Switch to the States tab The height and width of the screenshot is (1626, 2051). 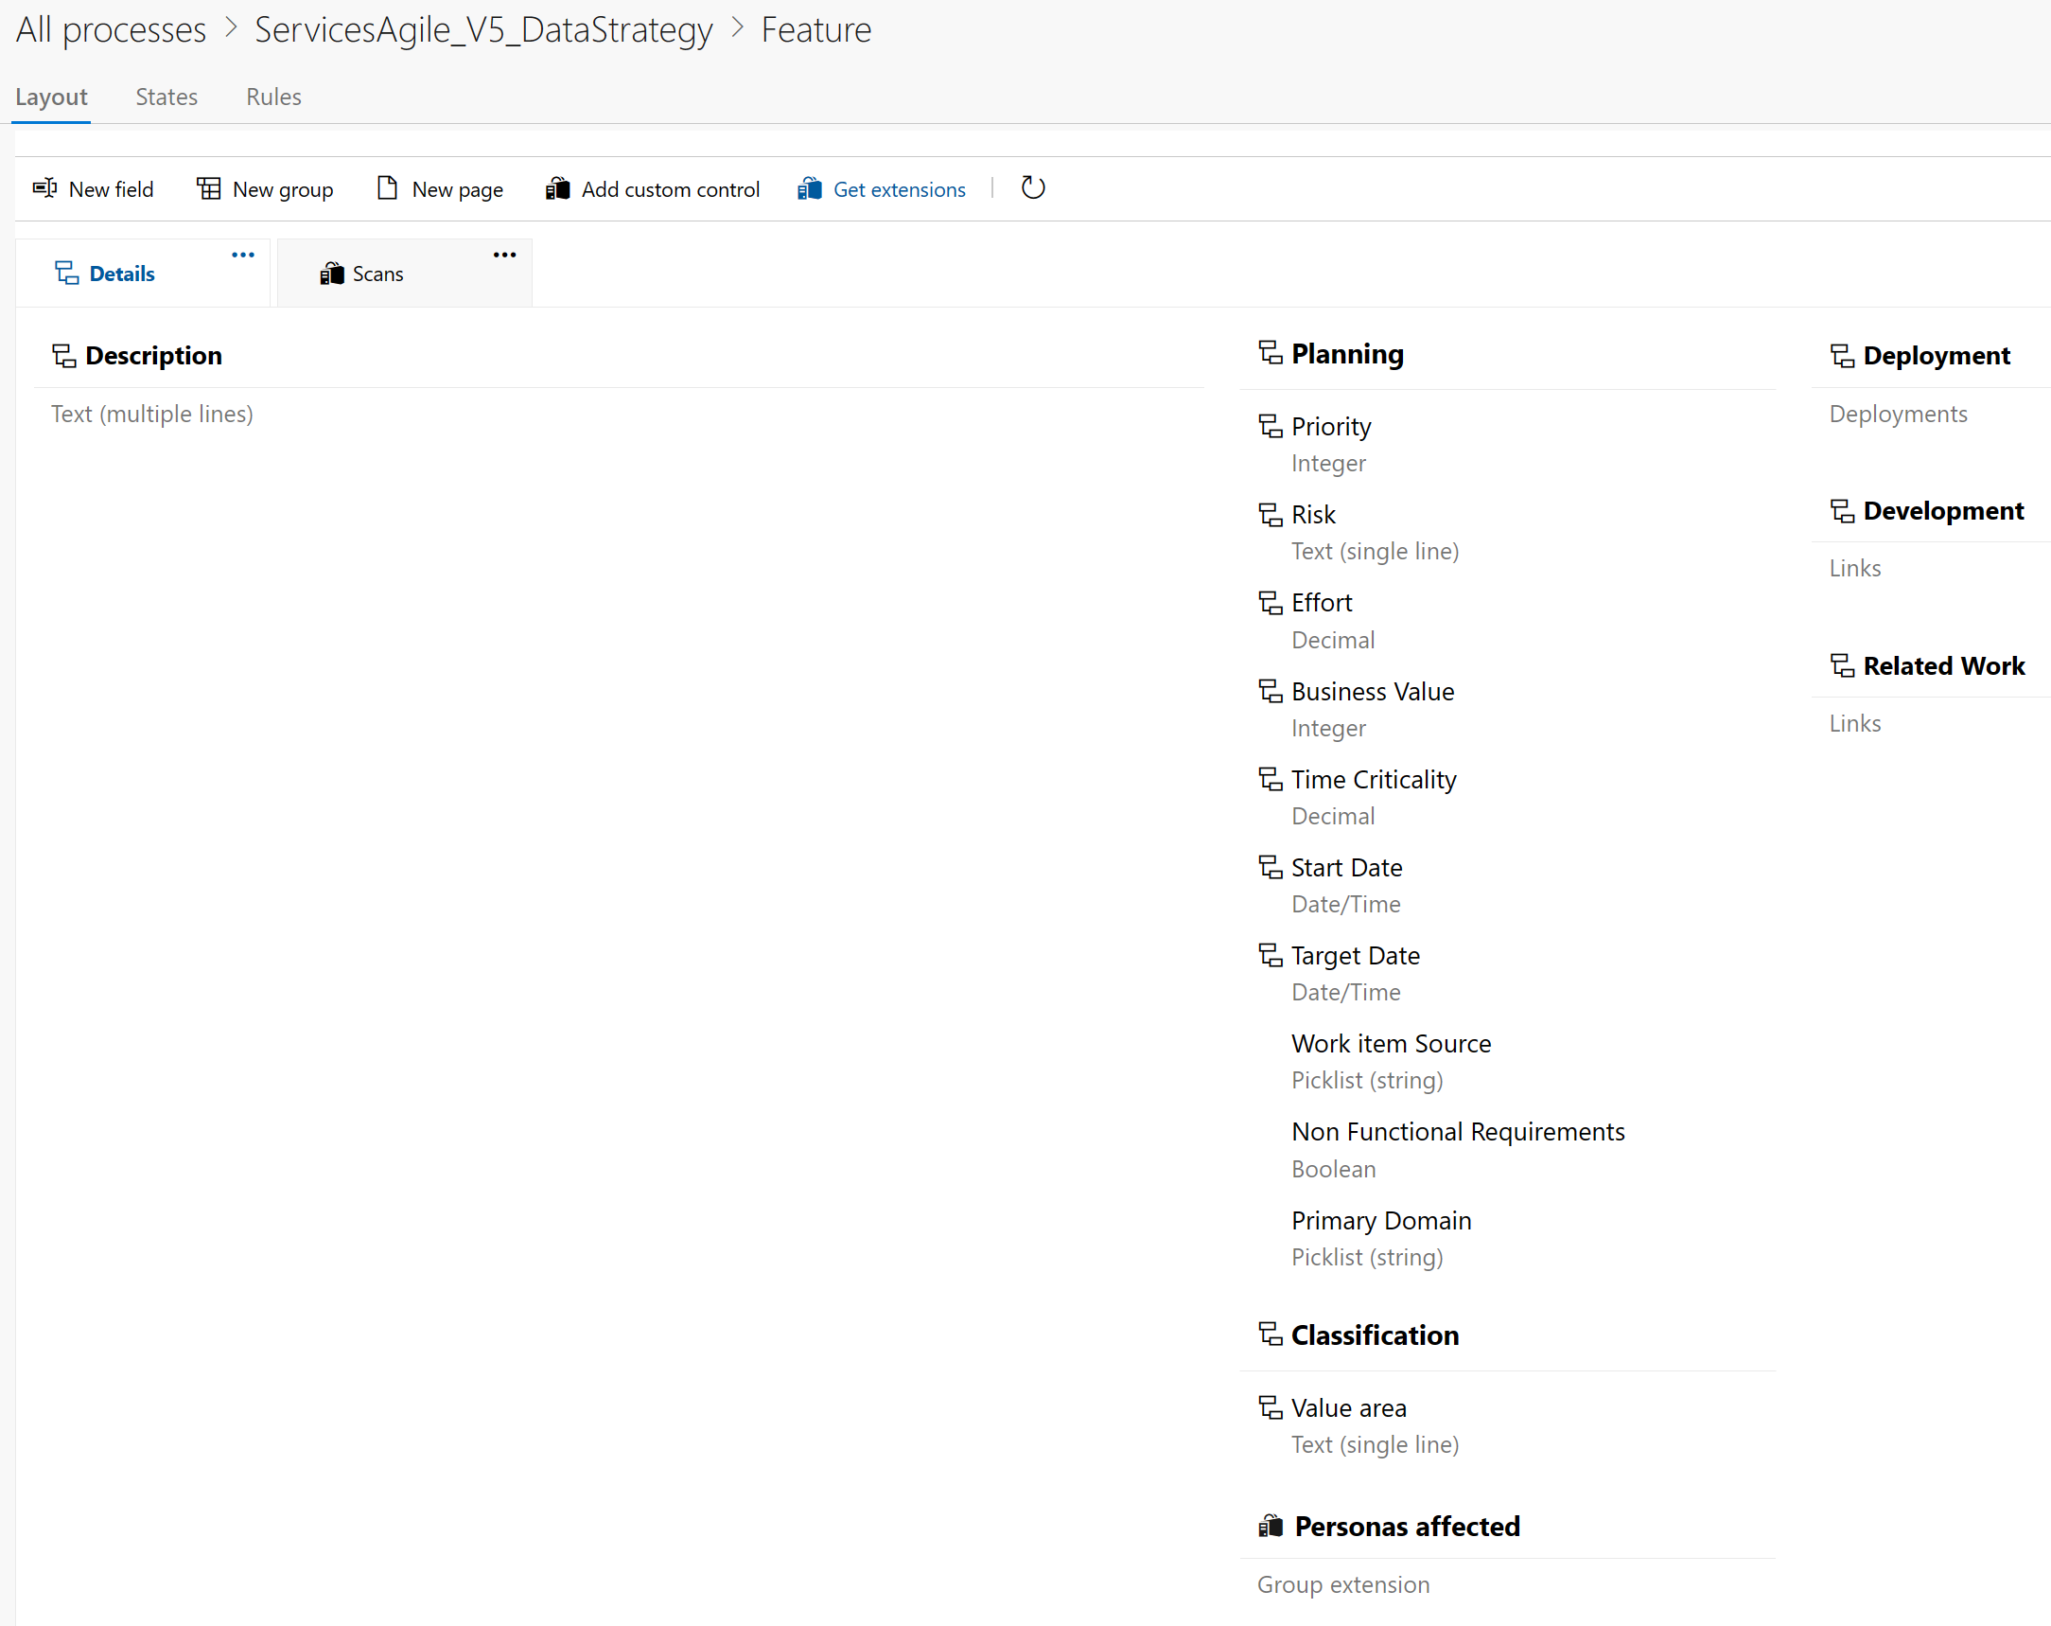pyautogui.click(x=167, y=97)
